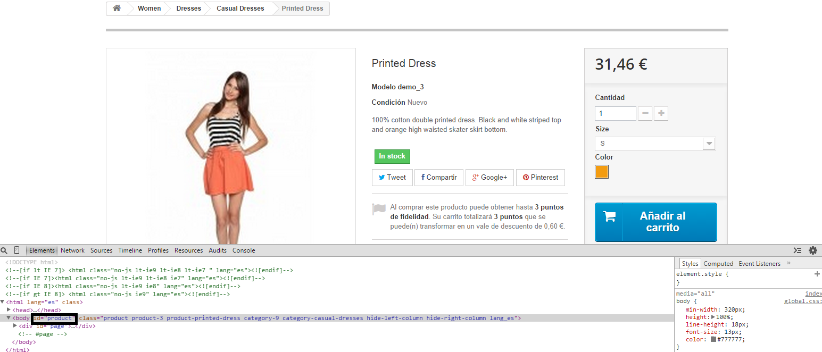Click the home icon in breadcrumb

point(117,9)
